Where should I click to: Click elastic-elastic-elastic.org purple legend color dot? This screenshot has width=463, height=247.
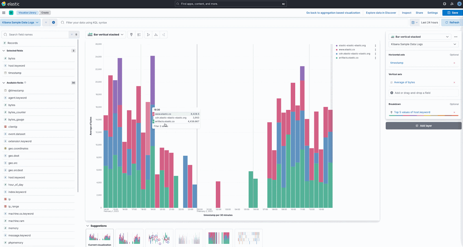click(337, 46)
